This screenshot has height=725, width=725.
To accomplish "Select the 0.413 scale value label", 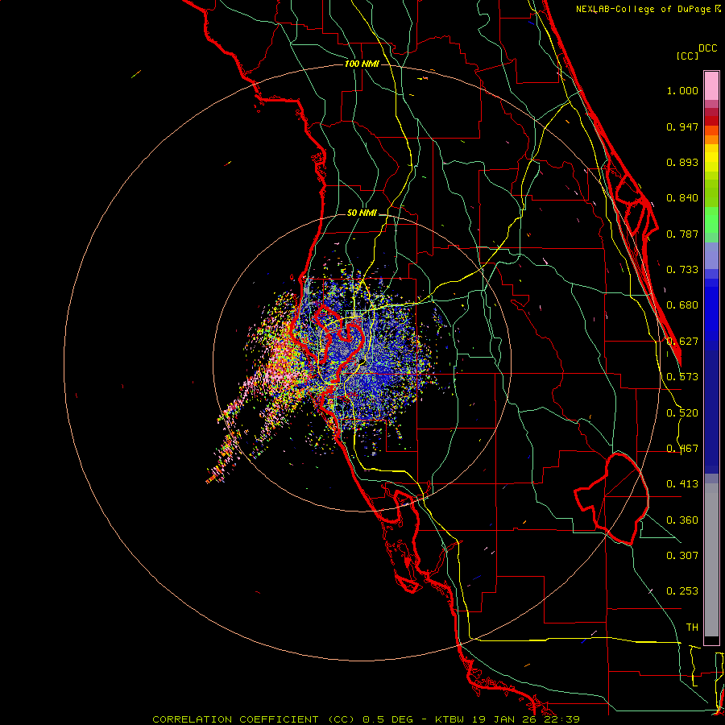I will pyautogui.click(x=682, y=484).
